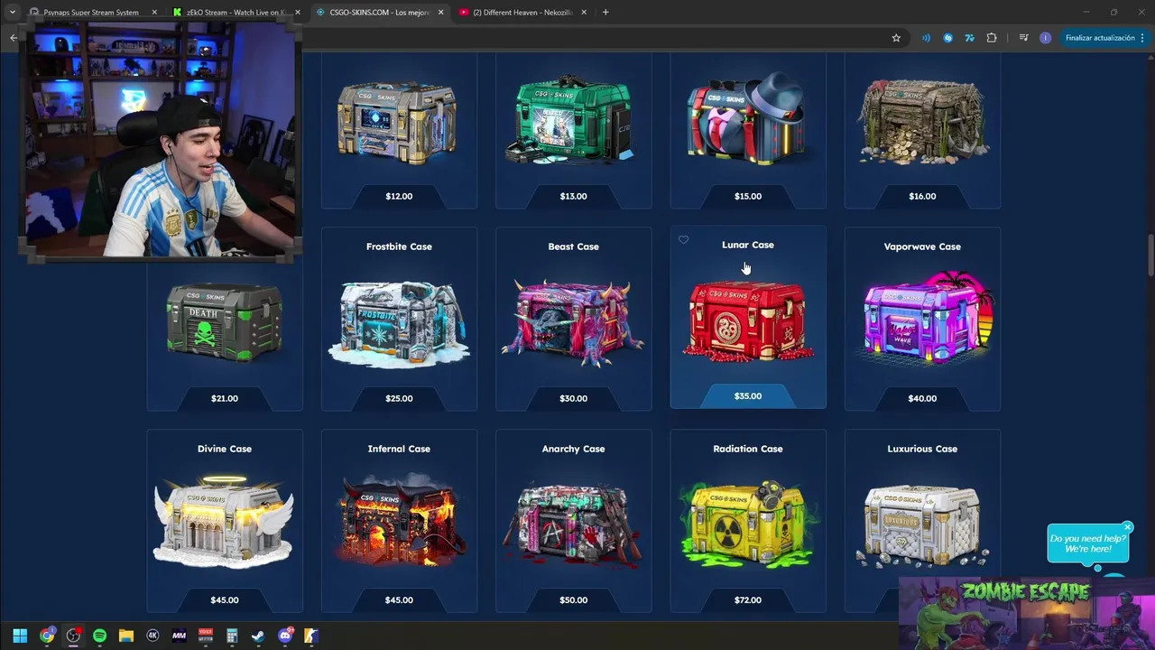Open the Extensions puzzle icon

[x=992, y=38]
